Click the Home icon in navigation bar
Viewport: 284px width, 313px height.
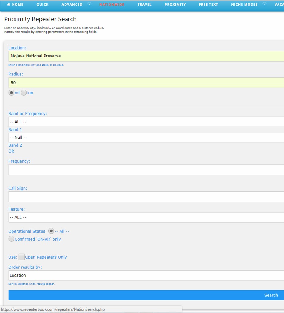9,5
